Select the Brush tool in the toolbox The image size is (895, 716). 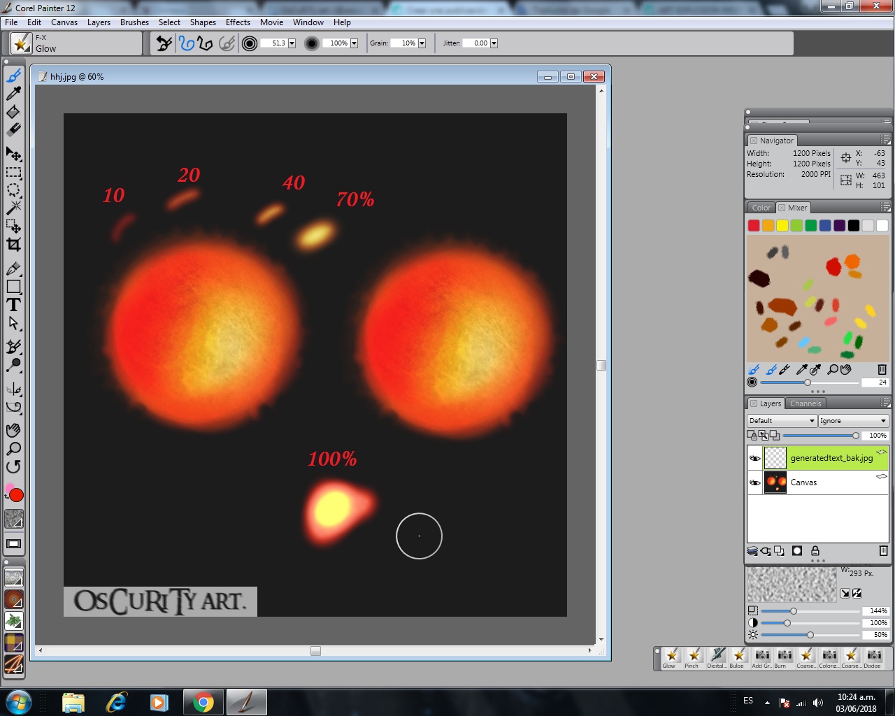[x=14, y=76]
